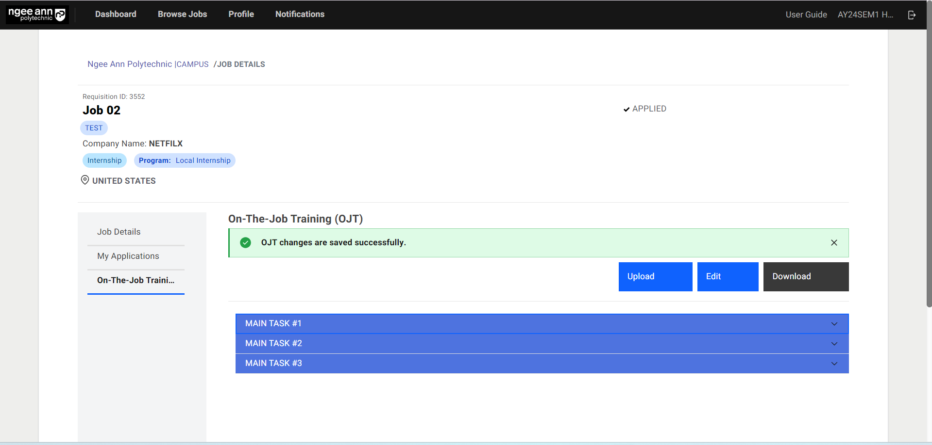932x445 pixels.
Task: Open the Profile page
Action: [x=241, y=15]
